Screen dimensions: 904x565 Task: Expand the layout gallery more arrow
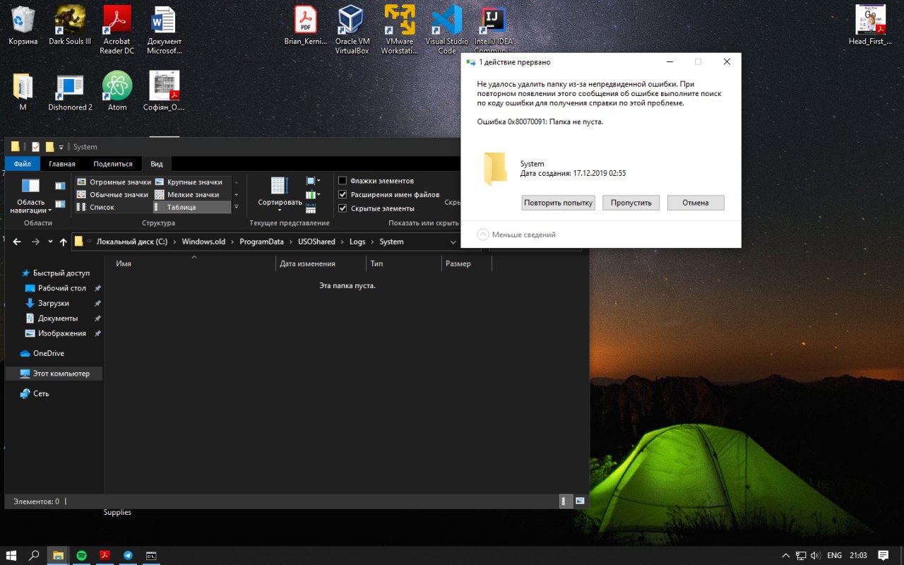pos(236,207)
